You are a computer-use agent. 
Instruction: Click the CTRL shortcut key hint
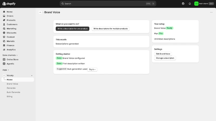click(148, 4)
